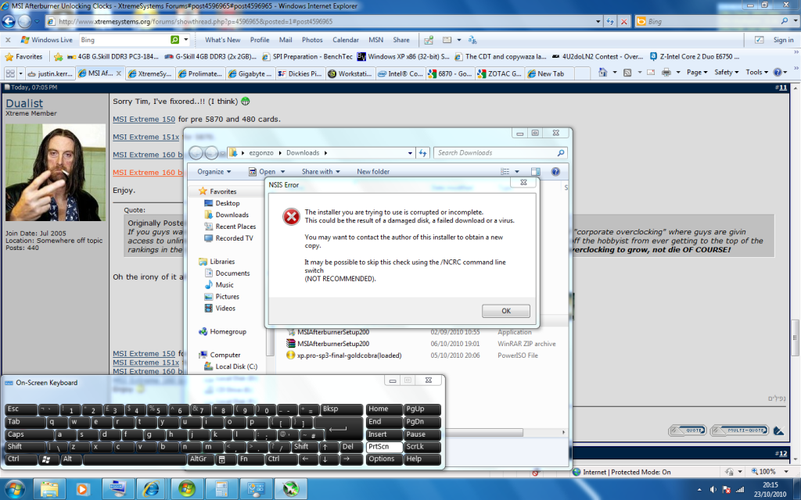Click the IE page refresh icon
Image resolution: width=801 pixels, height=500 pixels.
click(x=610, y=21)
